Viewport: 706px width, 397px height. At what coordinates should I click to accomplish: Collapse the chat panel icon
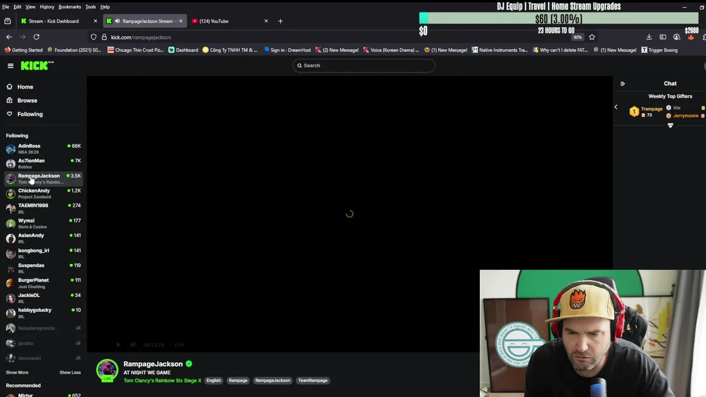click(623, 84)
